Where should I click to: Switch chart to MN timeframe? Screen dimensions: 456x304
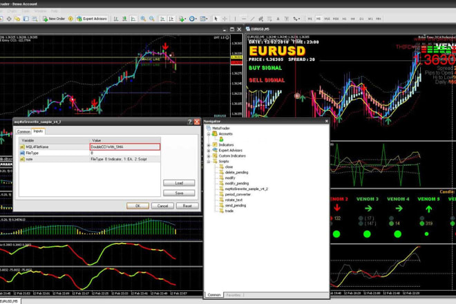(379, 19)
